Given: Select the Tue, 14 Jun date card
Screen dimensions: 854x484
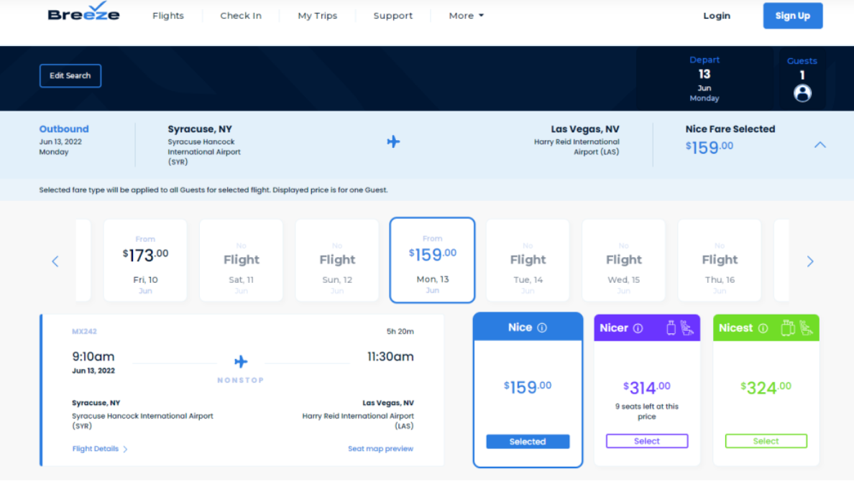Looking at the screenshot, I should point(528,260).
